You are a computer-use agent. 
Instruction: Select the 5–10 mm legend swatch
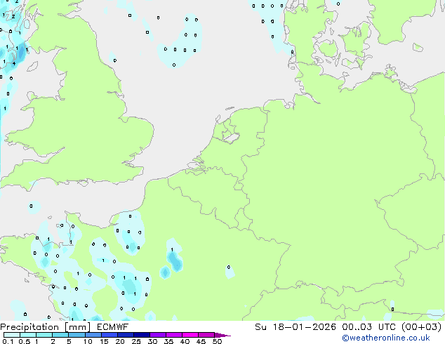pyautogui.click(x=77, y=335)
